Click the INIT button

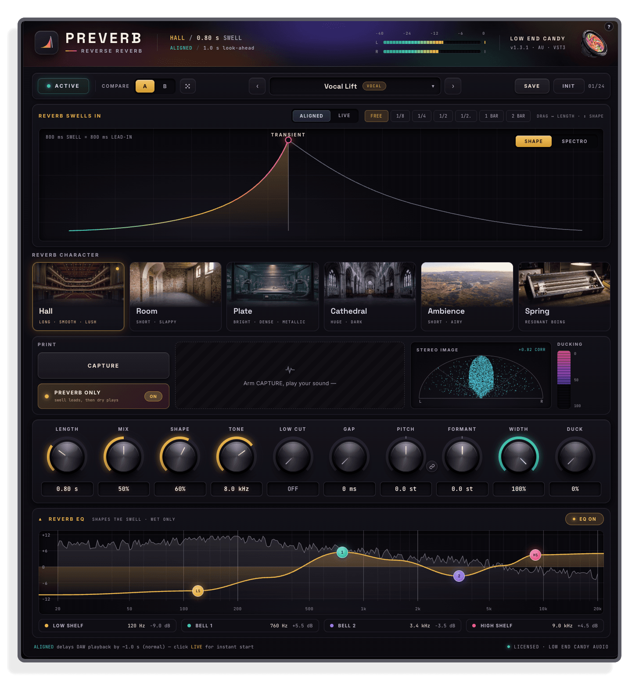[x=568, y=86]
